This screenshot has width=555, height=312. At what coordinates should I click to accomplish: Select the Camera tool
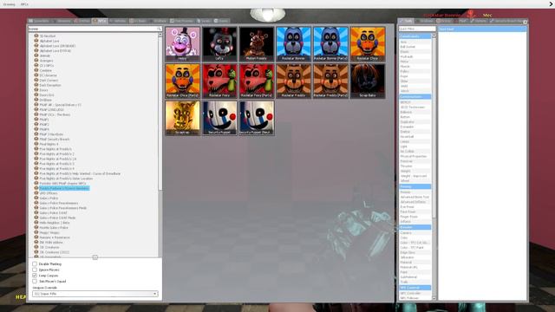coord(415,233)
